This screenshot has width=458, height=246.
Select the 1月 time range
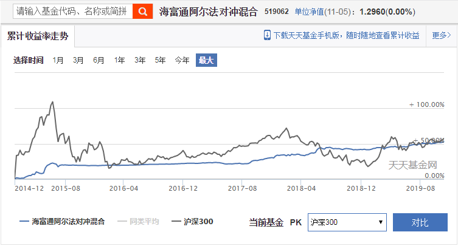point(58,60)
